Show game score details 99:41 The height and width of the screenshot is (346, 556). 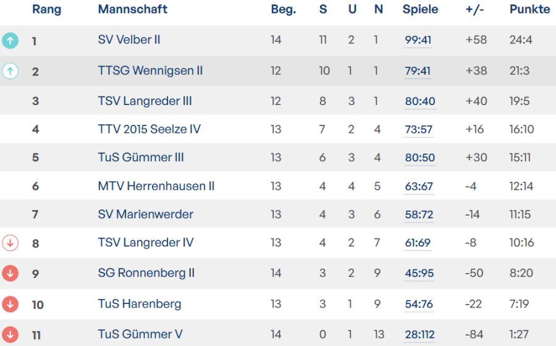pyautogui.click(x=418, y=40)
